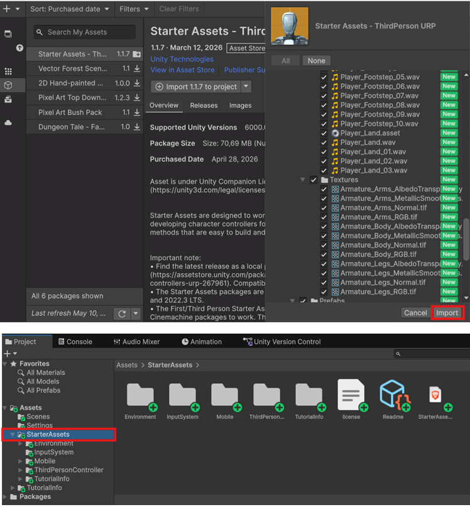
Task: Click Import 1.1.7 to project button
Action: 195,87
